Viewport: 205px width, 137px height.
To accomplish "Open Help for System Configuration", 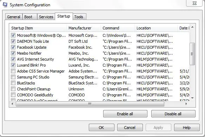I will pyautogui.click(x=187, y=128).
